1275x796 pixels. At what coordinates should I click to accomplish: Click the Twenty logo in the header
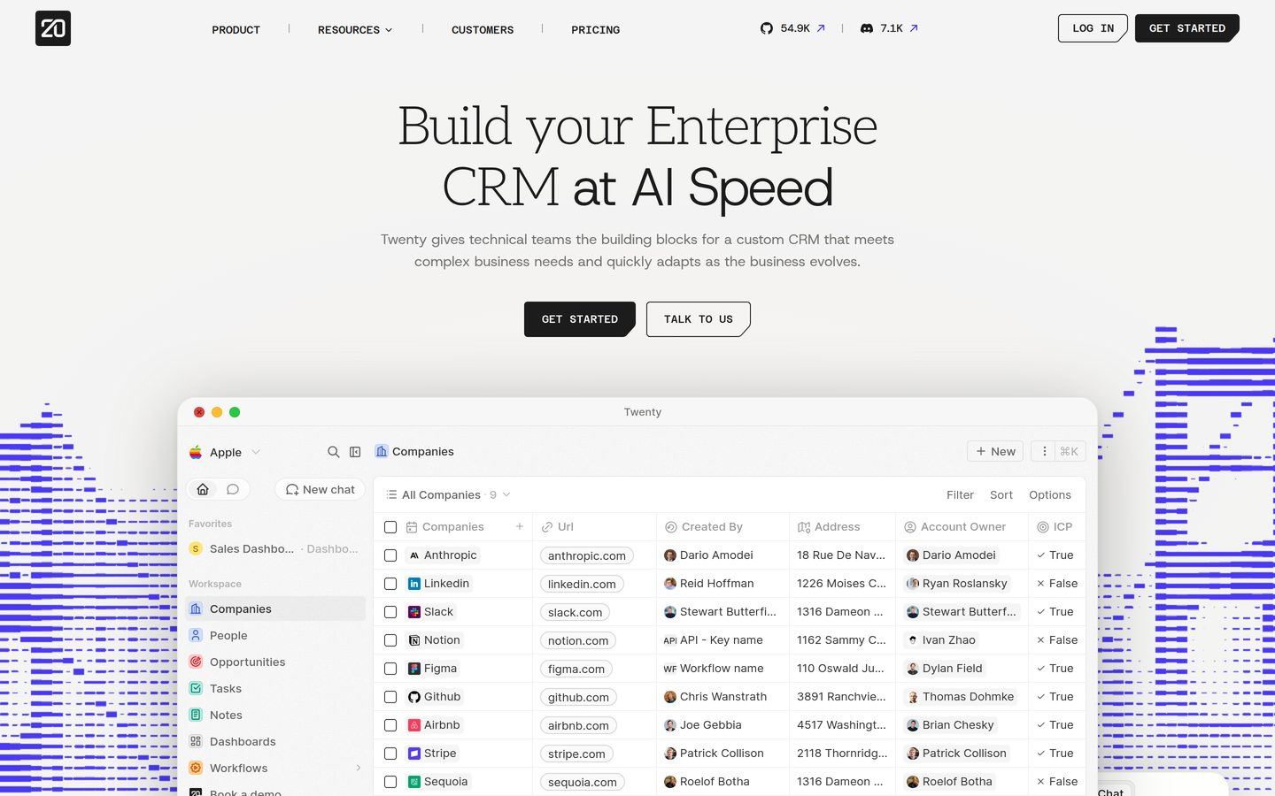pyautogui.click(x=53, y=28)
